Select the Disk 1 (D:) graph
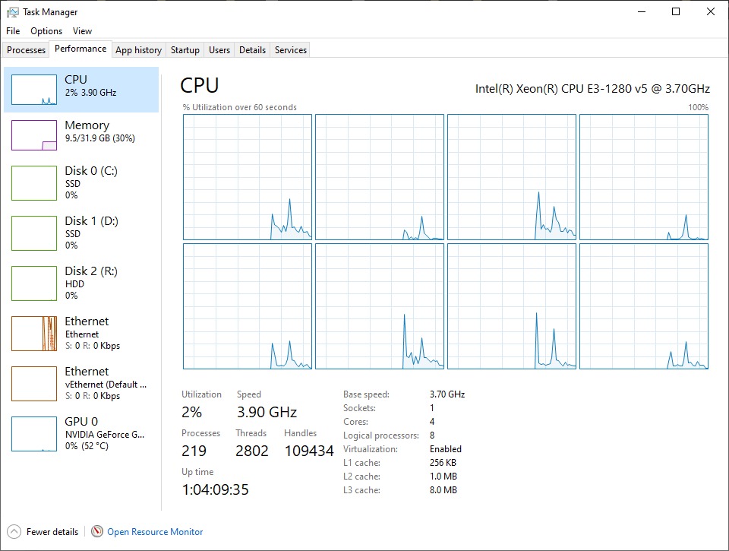The width and height of the screenshot is (729, 551). [x=34, y=233]
